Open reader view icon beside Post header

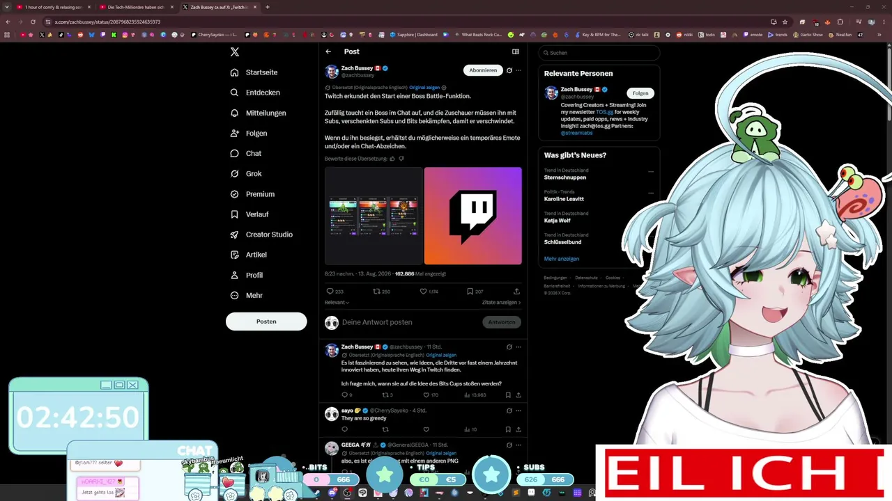click(x=516, y=51)
